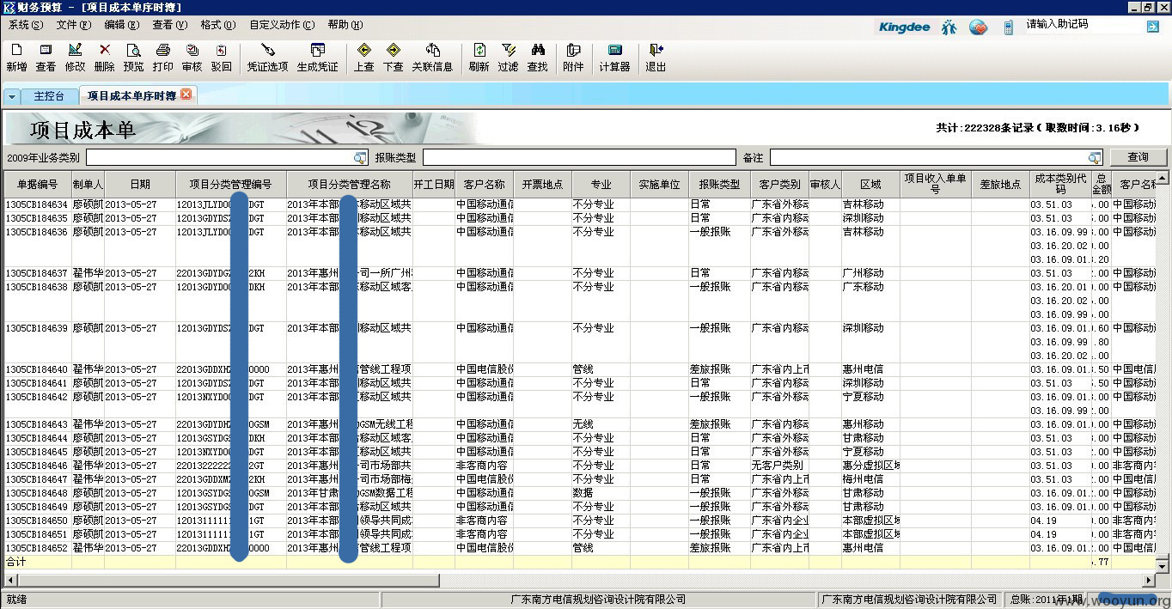Click the 驳回 (Reject) toolbar icon
Viewport: 1172px width, 609px height.
pyautogui.click(x=221, y=58)
